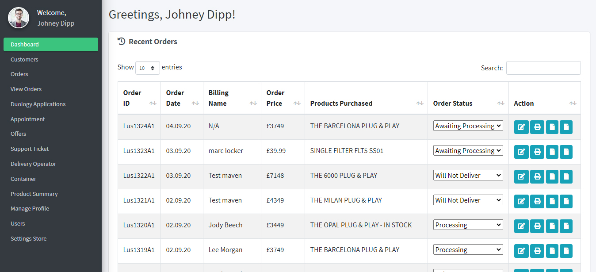Open the Show entries count dropdown
The height and width of the screenshot is (272, 596).
(x=148, y=68)
